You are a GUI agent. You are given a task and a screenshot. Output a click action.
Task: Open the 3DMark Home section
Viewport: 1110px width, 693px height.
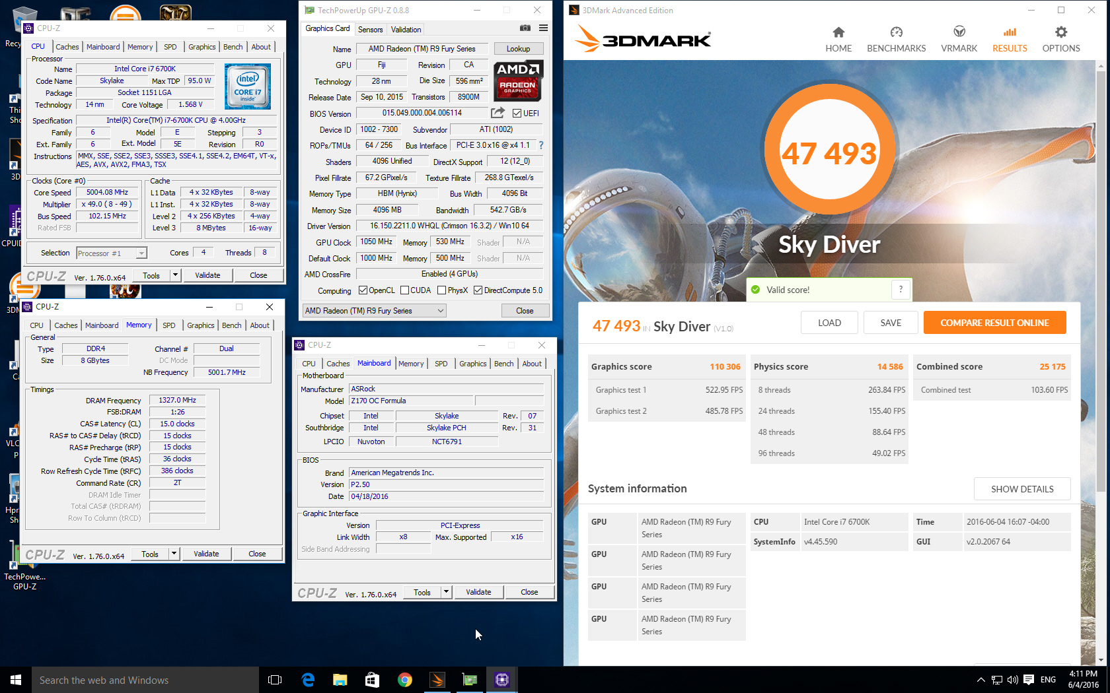tap(838, 40)
